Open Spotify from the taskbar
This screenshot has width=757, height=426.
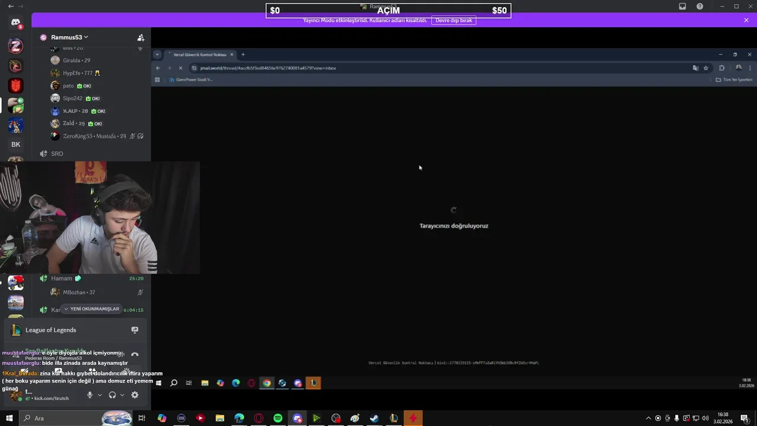point(278,418)
